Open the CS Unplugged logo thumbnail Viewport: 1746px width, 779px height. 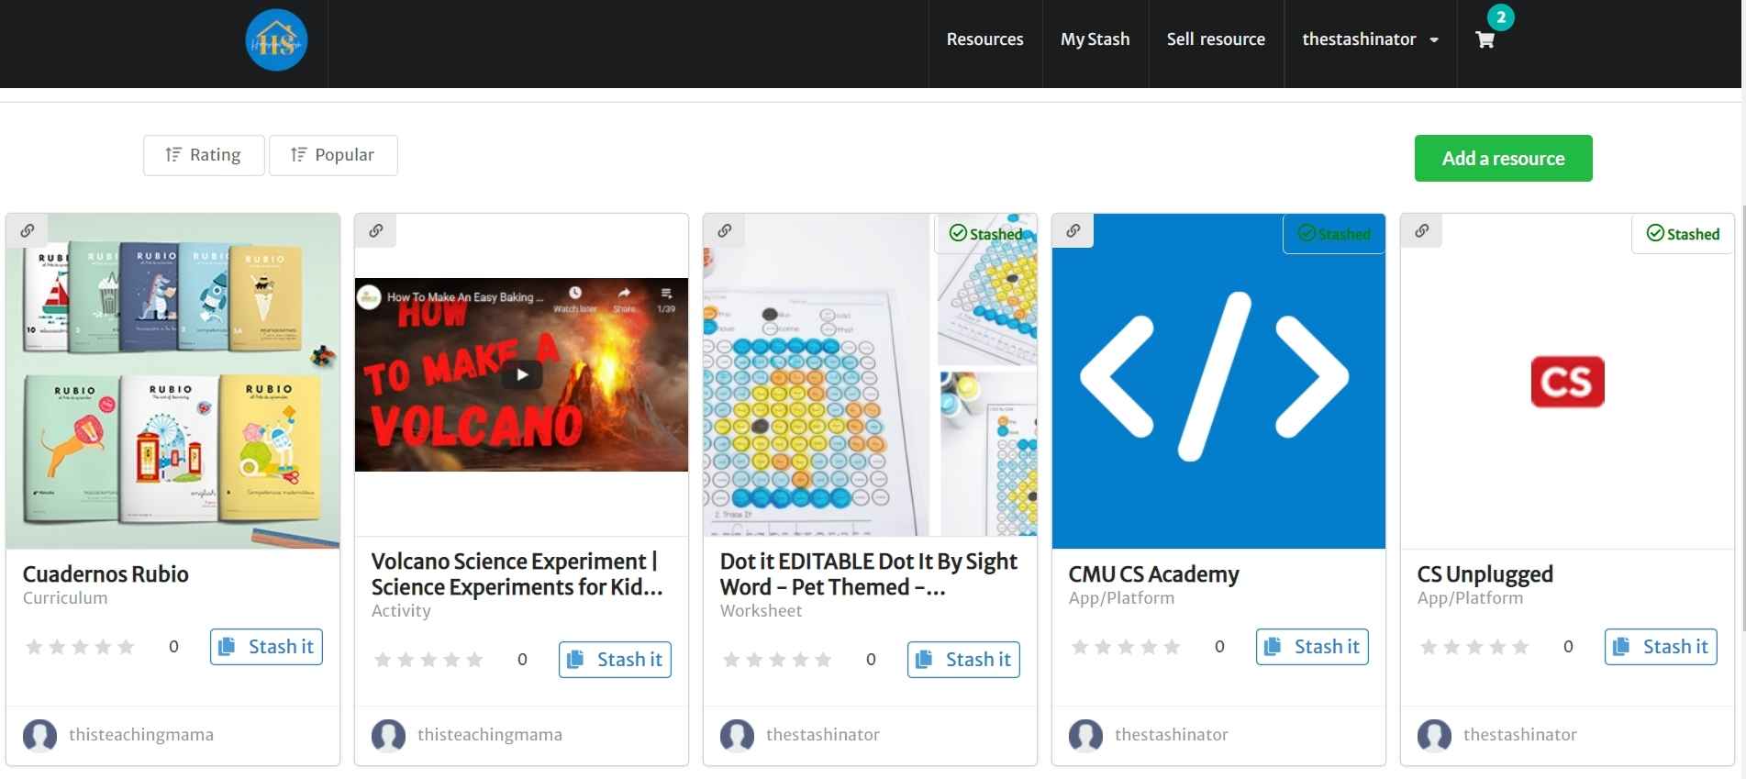coord(1567,382)
